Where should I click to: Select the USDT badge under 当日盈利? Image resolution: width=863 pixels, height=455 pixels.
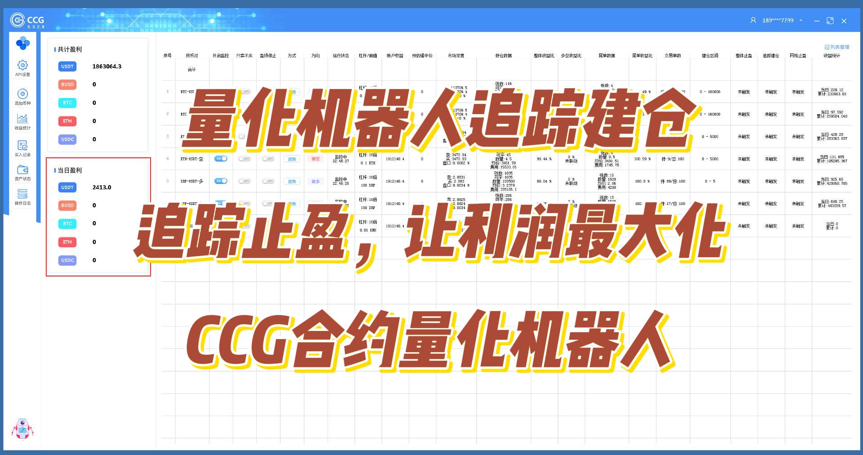tap(67, 187)
